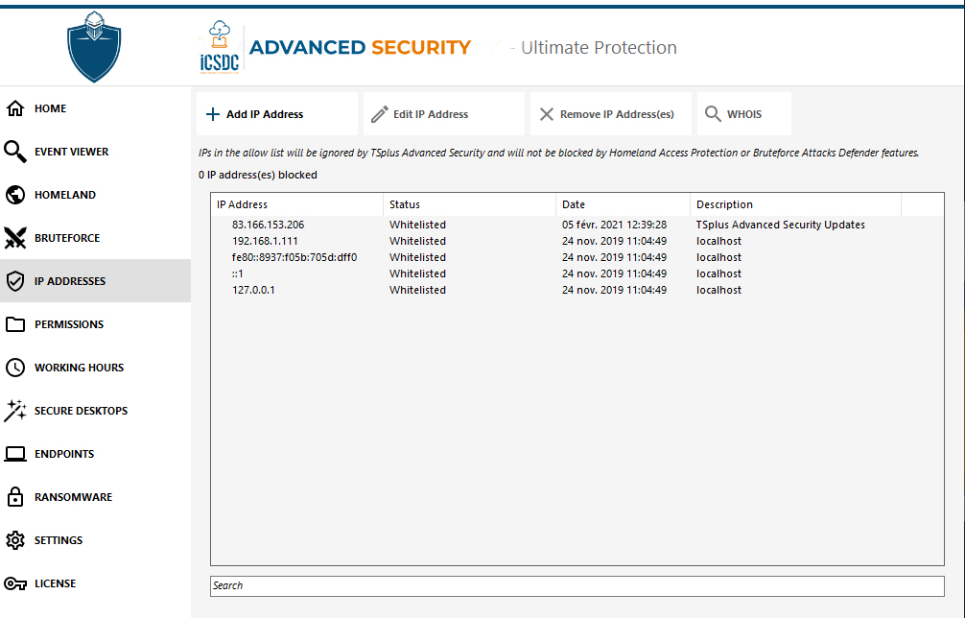Click the Working Hours clock icon
This screenshot has height=618, width=965.
click(x=15, y=368)
